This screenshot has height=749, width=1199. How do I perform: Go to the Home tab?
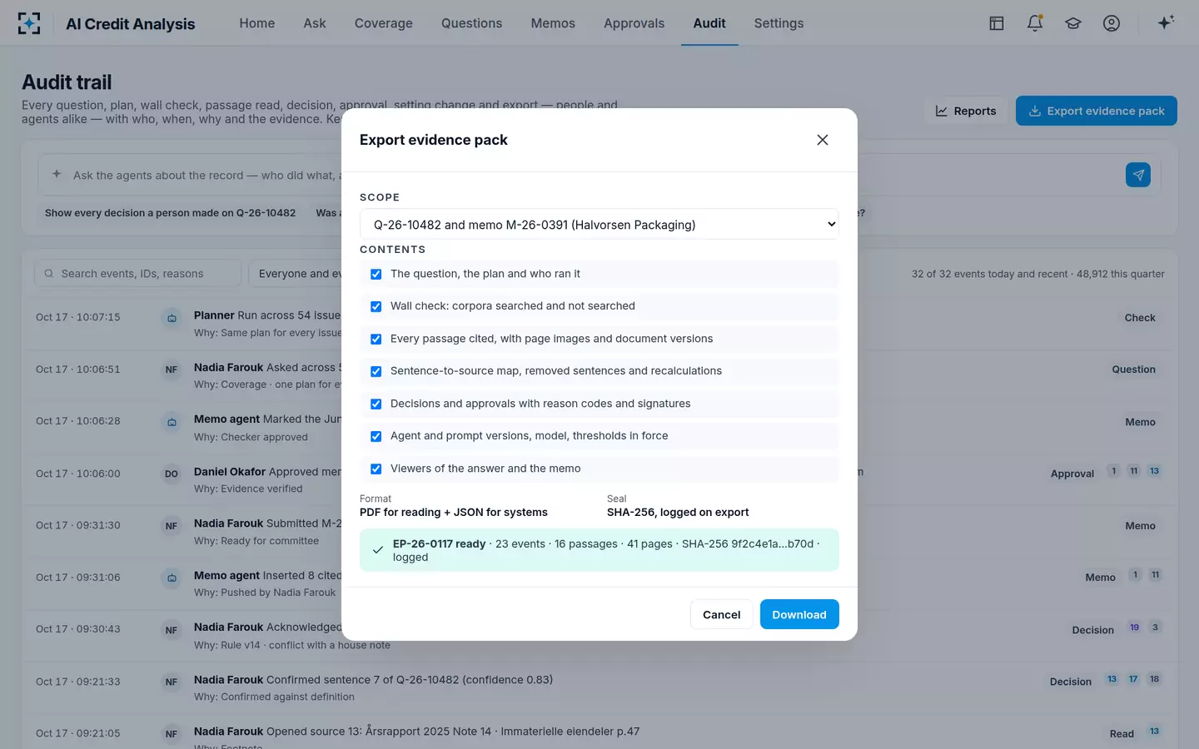pos(257,23)
